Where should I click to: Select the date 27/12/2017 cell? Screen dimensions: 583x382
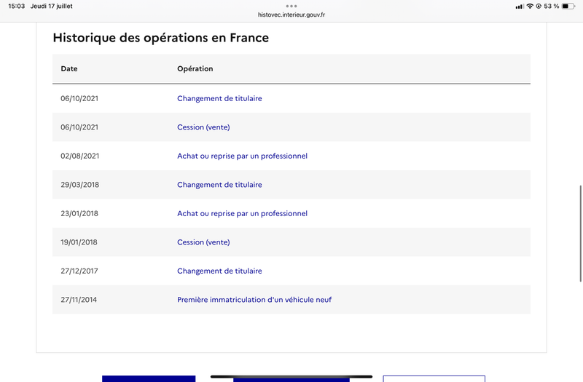(79, 271)
